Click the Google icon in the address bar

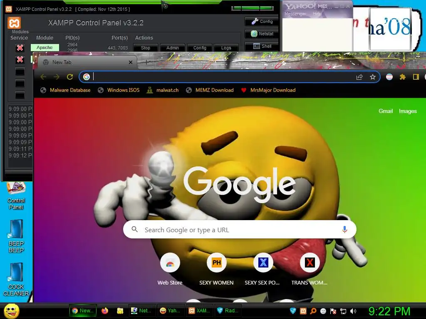tap(87, 77)
